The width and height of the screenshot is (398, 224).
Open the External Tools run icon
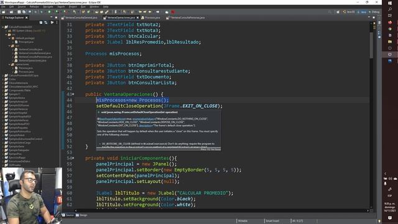tap(65, 12)
